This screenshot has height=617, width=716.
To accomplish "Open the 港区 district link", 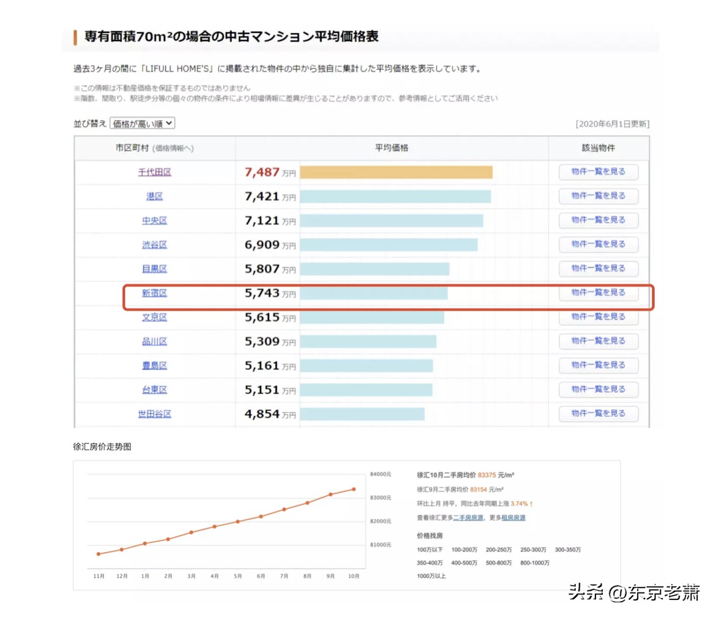I will [x=154, y=196].
